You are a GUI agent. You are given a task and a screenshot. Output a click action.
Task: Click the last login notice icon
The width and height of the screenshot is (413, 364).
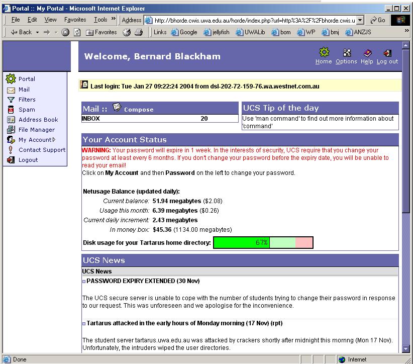click(x=84, y=84)
